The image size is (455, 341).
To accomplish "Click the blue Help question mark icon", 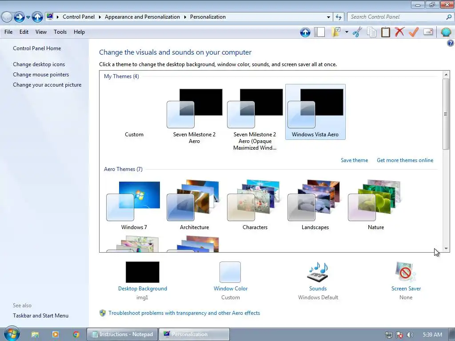I will 451,43.
